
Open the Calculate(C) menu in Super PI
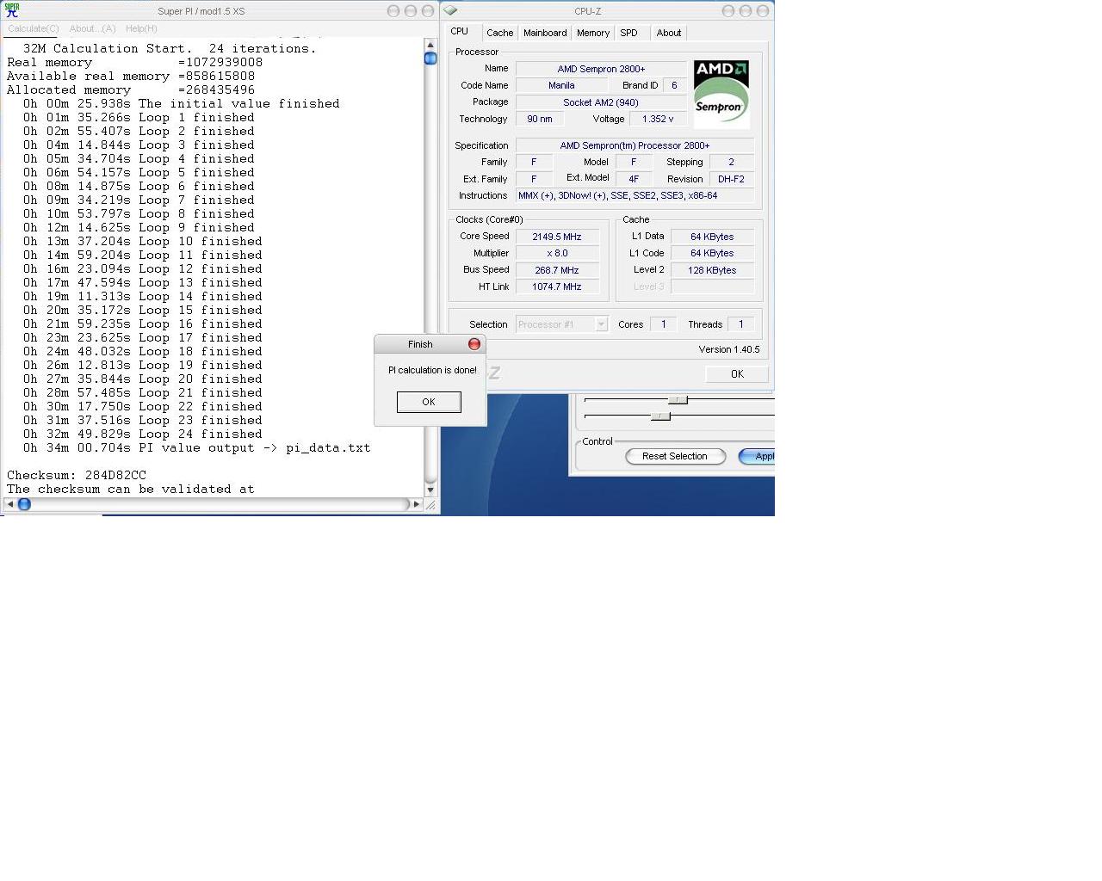tap(34, 28)
